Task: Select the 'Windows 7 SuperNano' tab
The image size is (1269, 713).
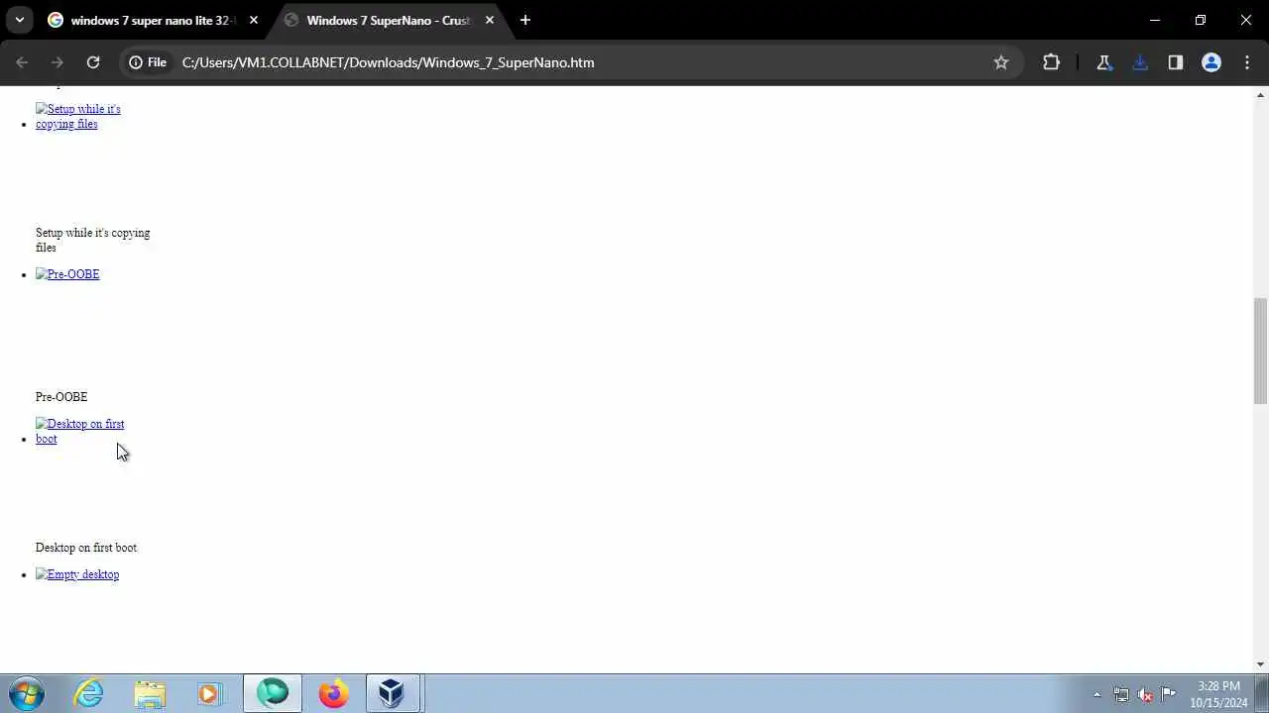Action: pyautogui.click(x=388, y=20)
